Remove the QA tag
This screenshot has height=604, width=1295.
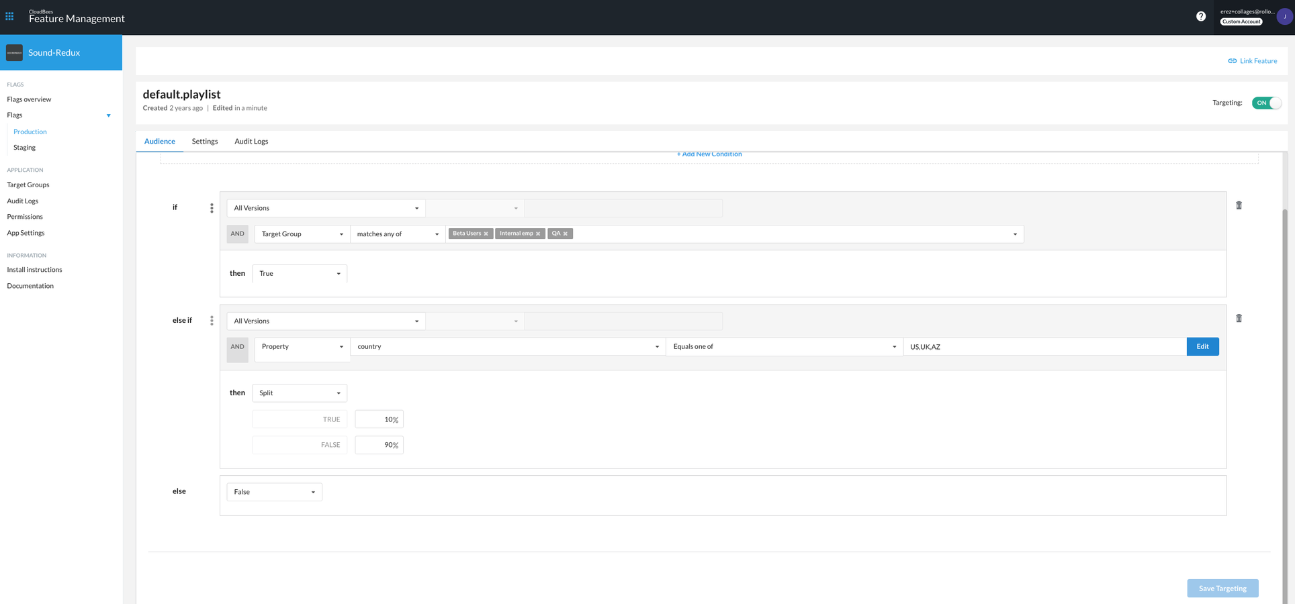pyautogui.click(x=566, y=234)
